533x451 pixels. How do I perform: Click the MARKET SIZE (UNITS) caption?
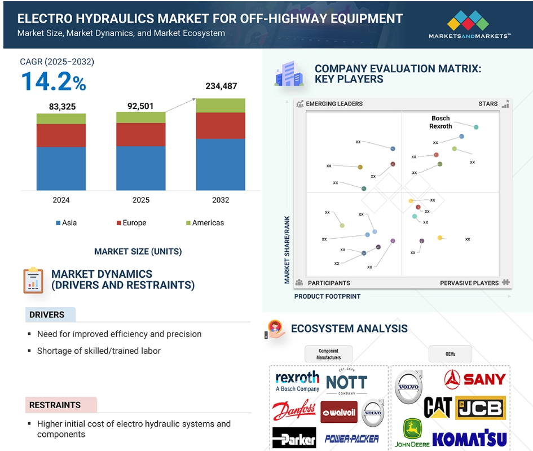[138, 251]
